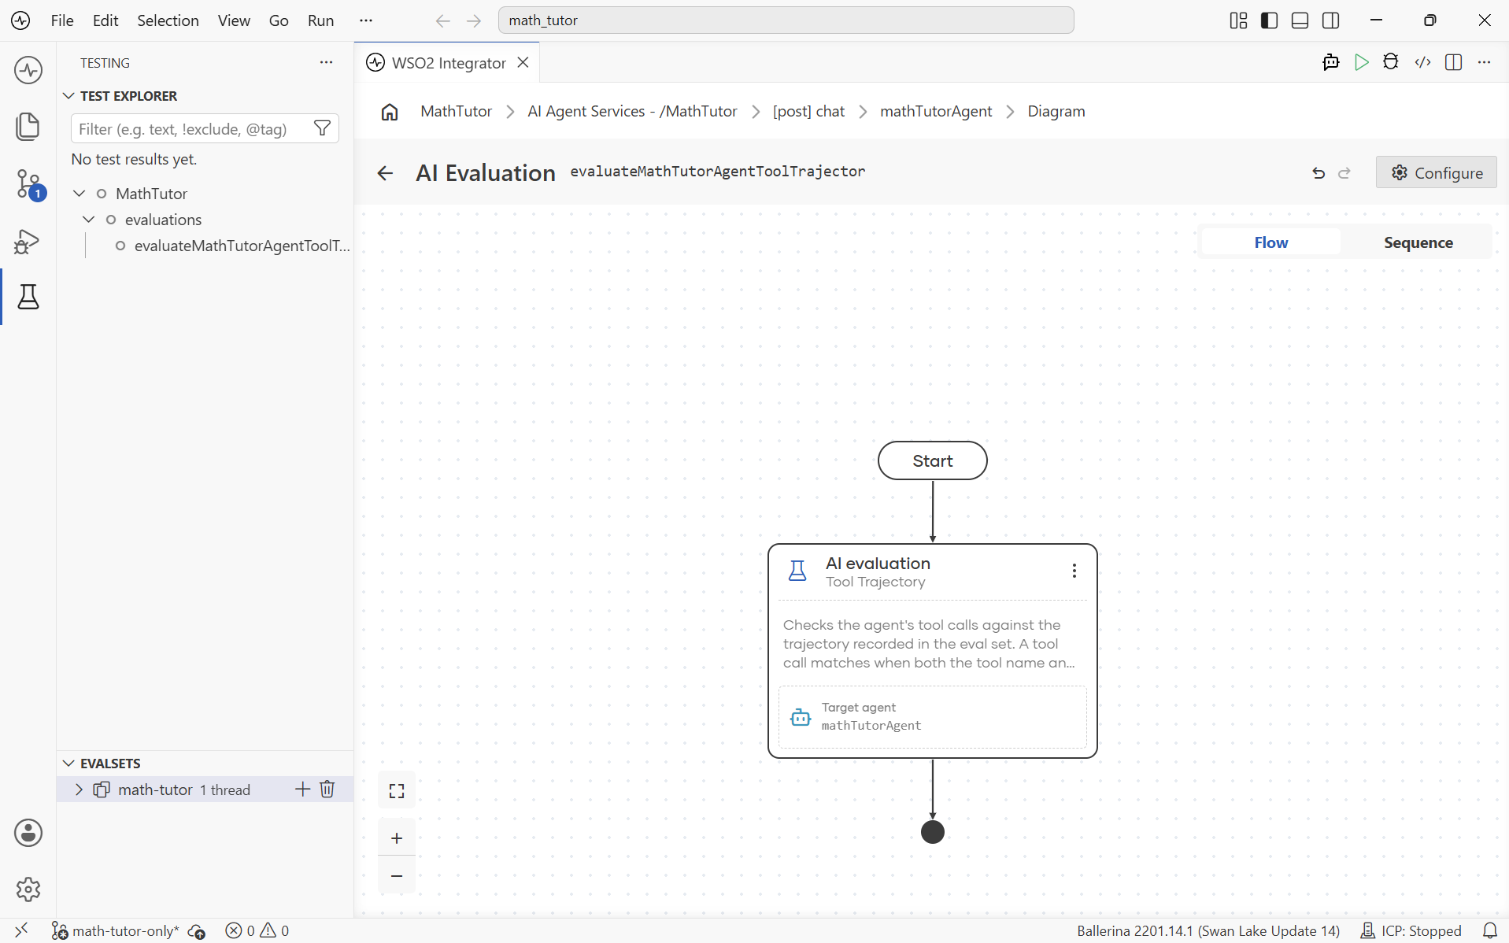Click ICP: Stopped status item

[x=1411, y=930]
